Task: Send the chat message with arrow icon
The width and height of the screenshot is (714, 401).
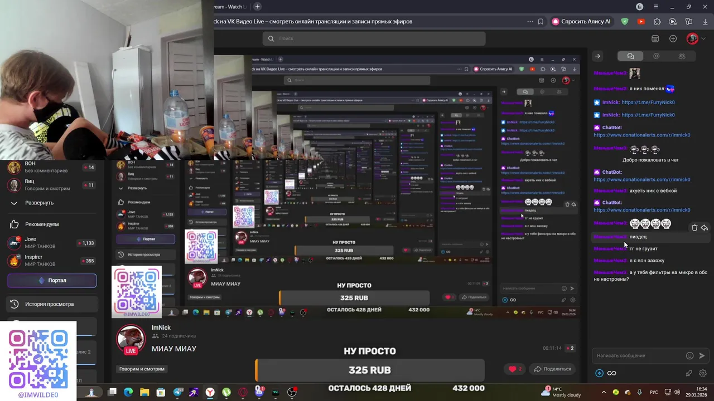Action: (x=702, y=355)
